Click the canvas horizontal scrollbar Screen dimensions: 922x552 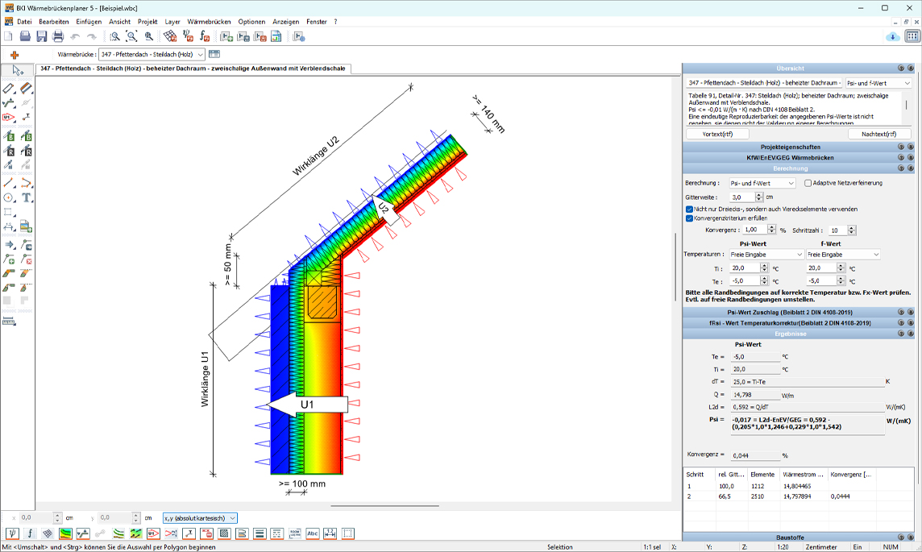tap(384, 505)
